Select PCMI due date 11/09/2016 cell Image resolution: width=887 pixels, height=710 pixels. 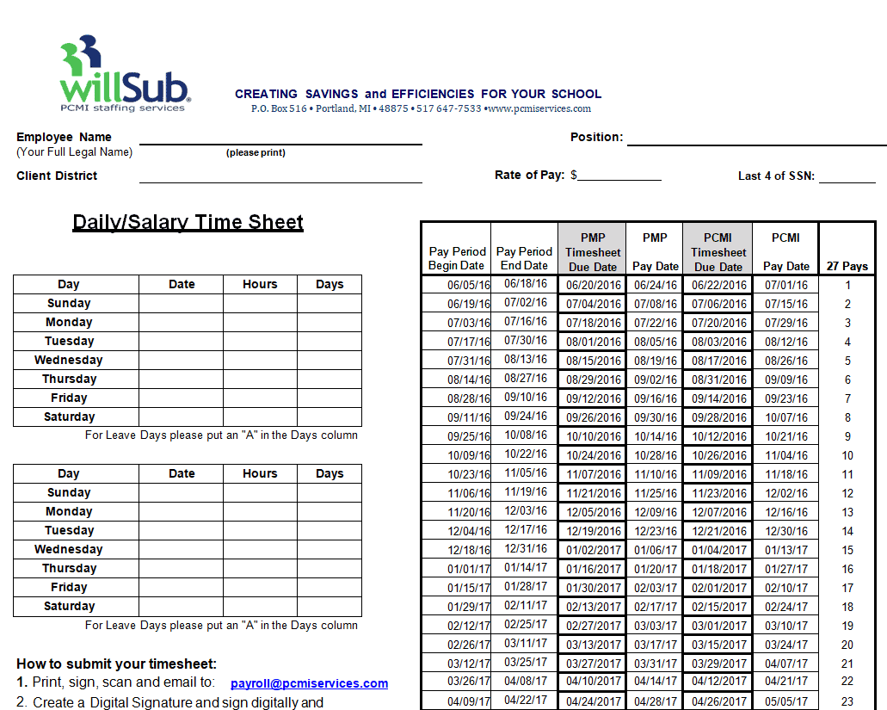click(x=718, y=475)
